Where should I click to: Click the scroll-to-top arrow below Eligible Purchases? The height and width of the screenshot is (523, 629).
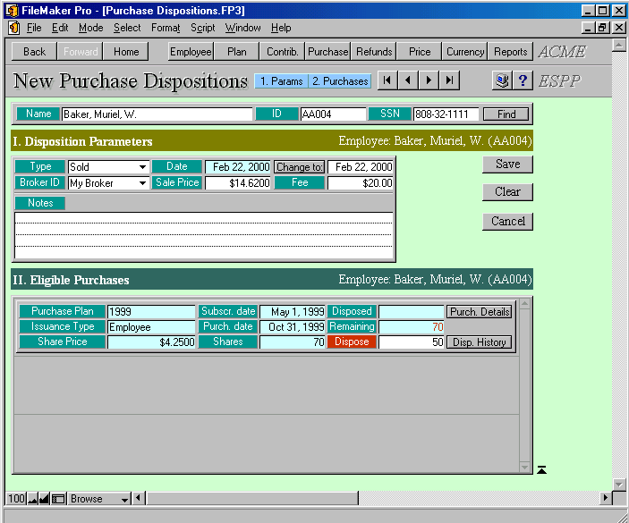click(x=541, y=469)
